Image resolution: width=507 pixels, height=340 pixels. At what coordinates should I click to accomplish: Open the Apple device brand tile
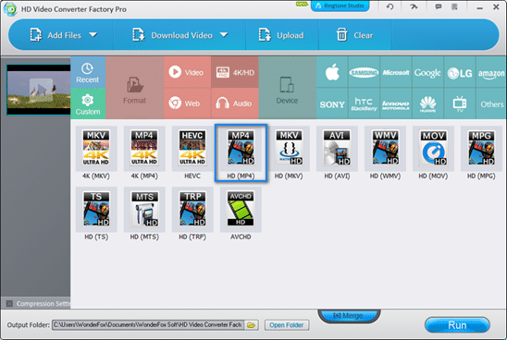click(x=332, y=72)
